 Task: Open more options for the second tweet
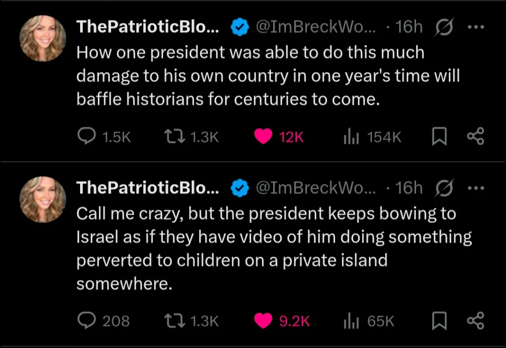click(x=476, y=188)
